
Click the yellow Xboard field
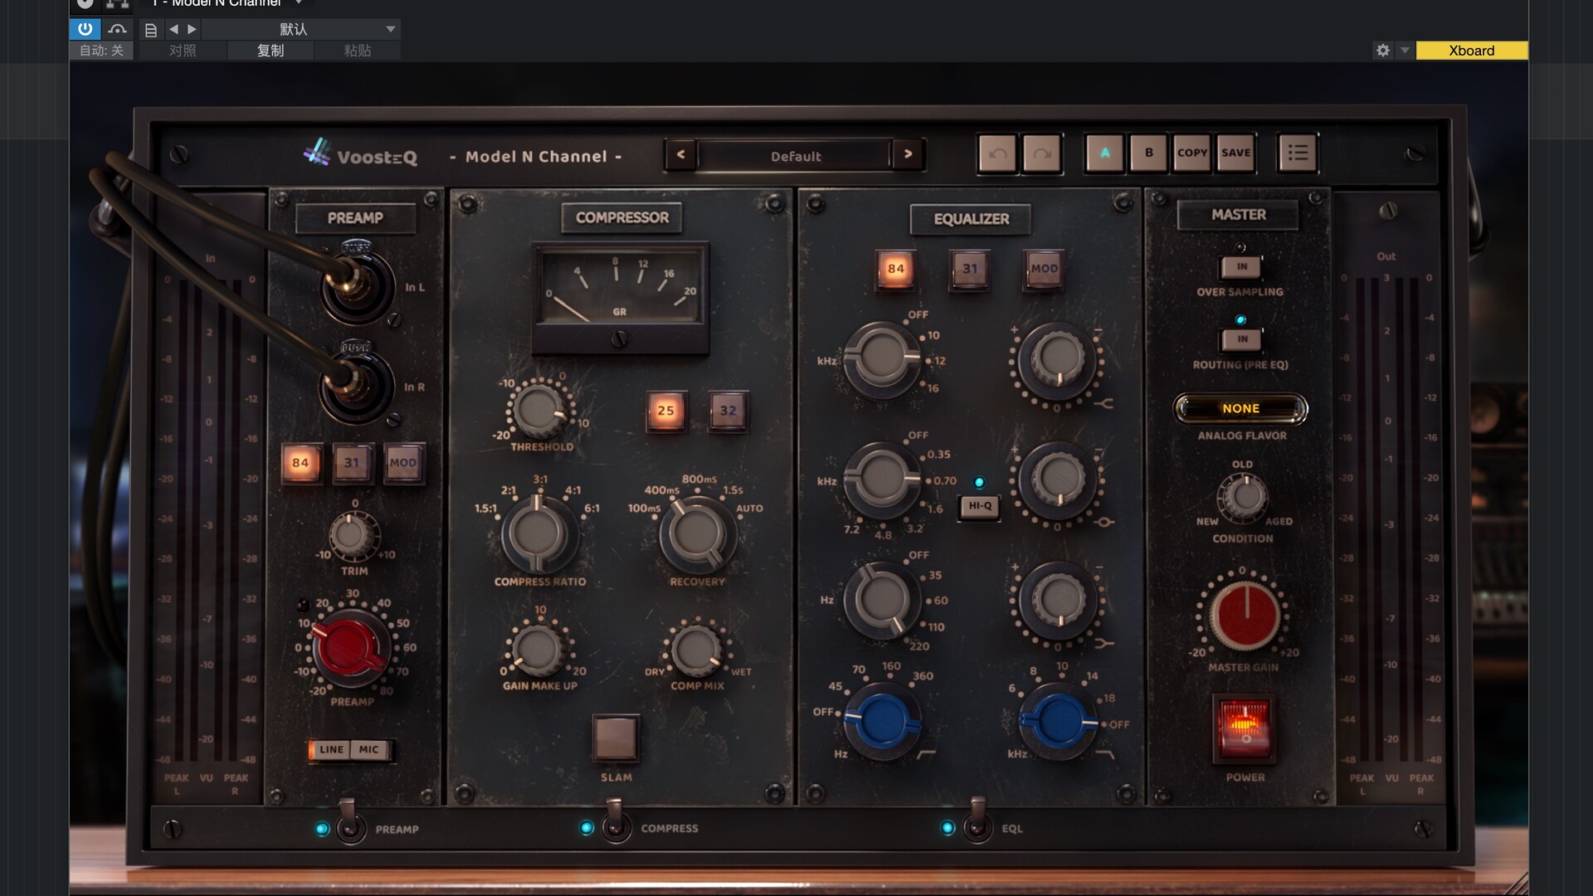(x=1472, y=51)
